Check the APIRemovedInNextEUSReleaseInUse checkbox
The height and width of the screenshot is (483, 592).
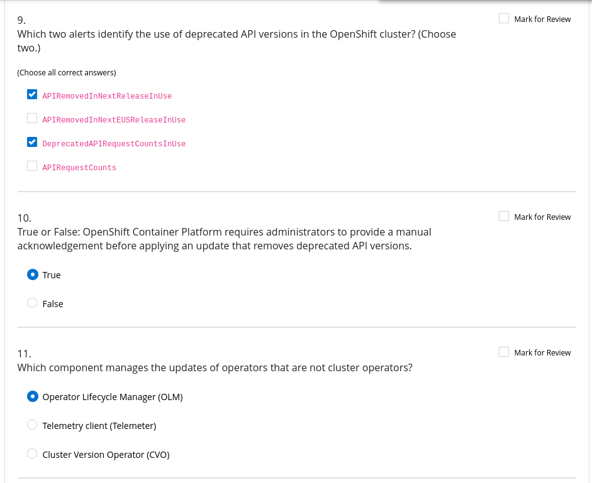[32, 119]
